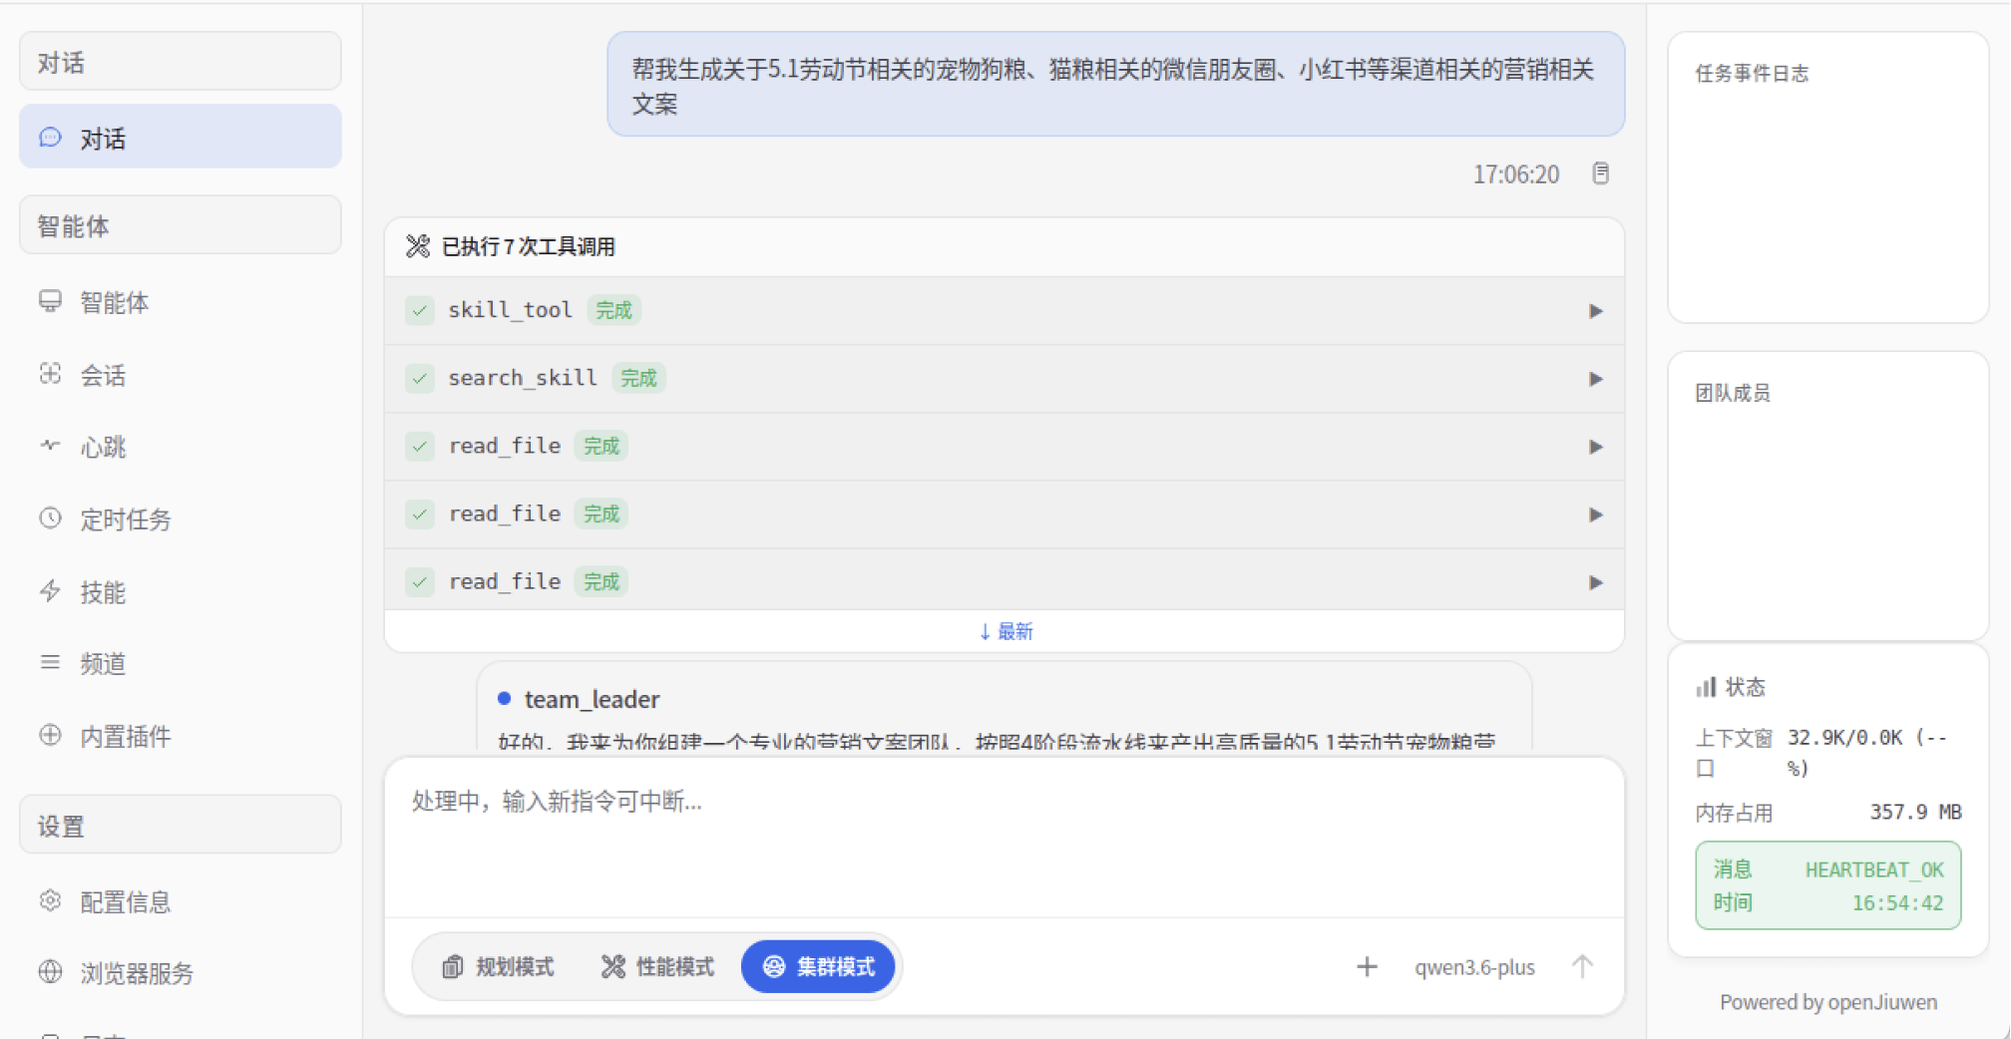Collapse the 设置 section header
The image size is (2011, 1039).
pos(181,826)
